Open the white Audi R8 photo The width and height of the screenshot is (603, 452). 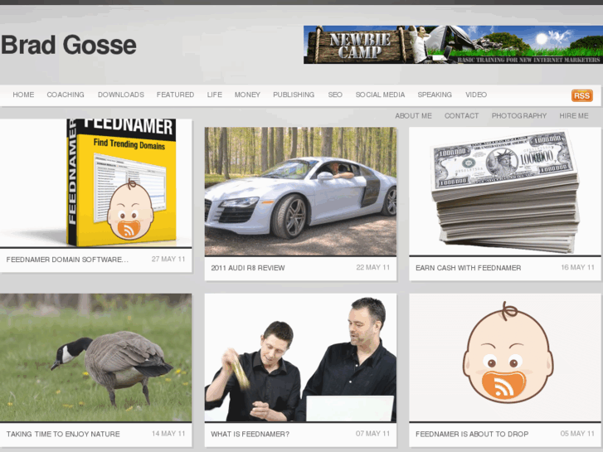coord(300,192)
